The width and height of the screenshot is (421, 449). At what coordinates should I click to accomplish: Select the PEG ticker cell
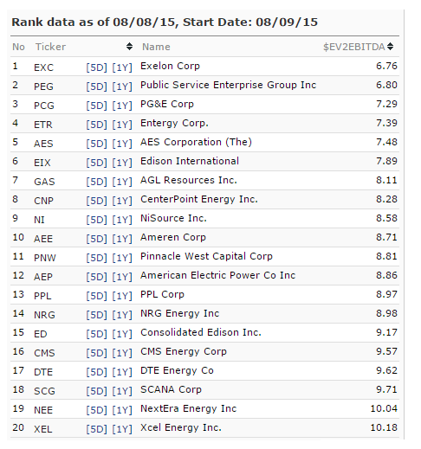(43, 87)
